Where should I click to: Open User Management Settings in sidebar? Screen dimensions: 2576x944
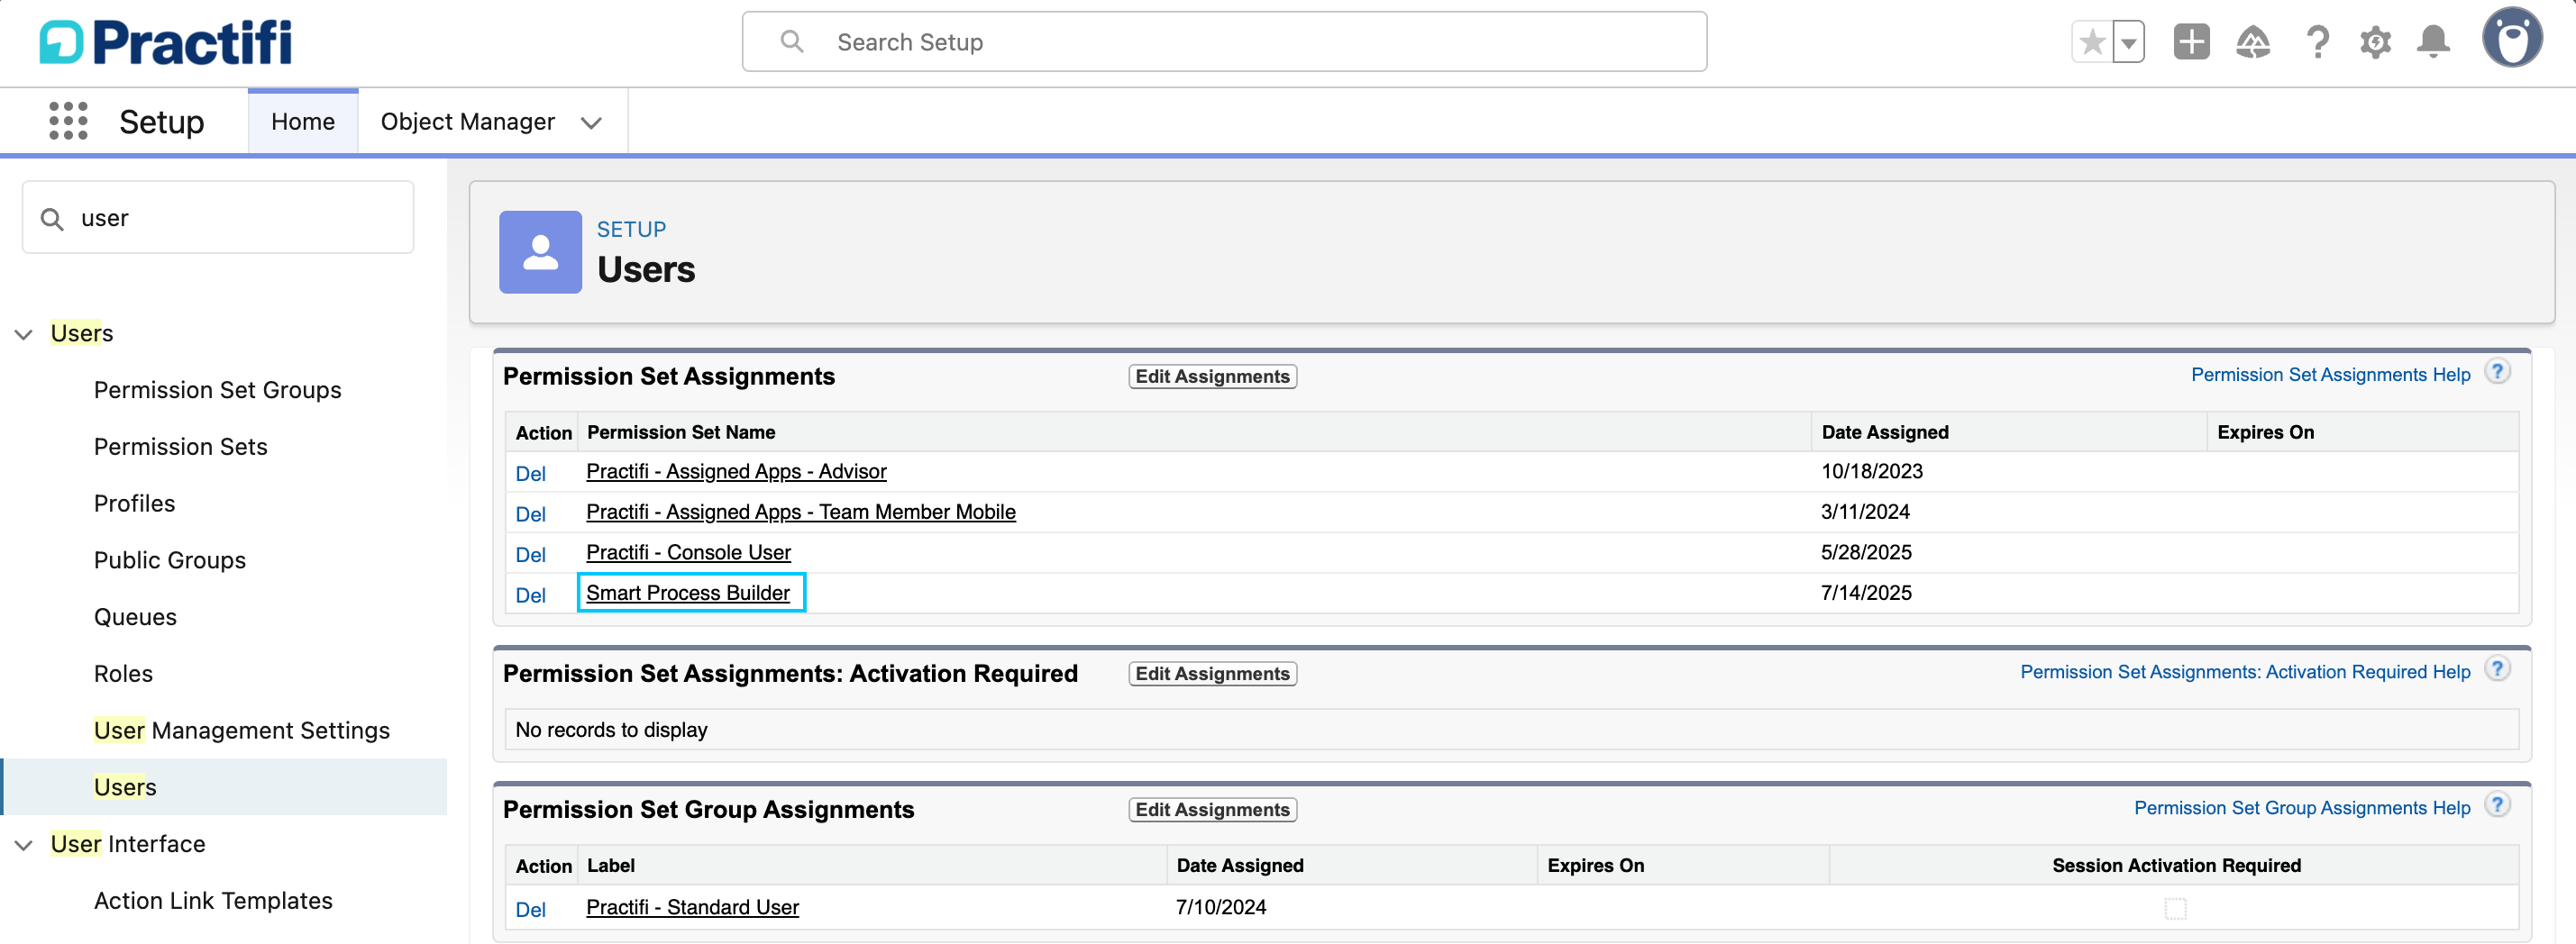point(241,731)
